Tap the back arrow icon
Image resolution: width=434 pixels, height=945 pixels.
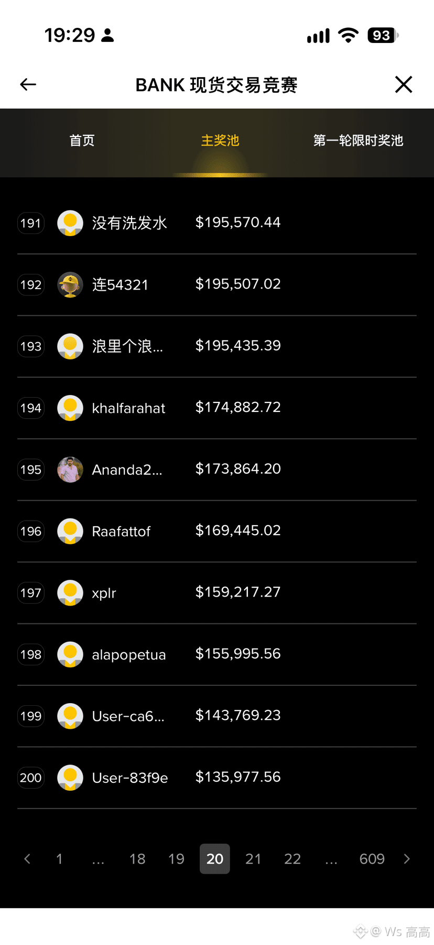(x=28, y=84)
